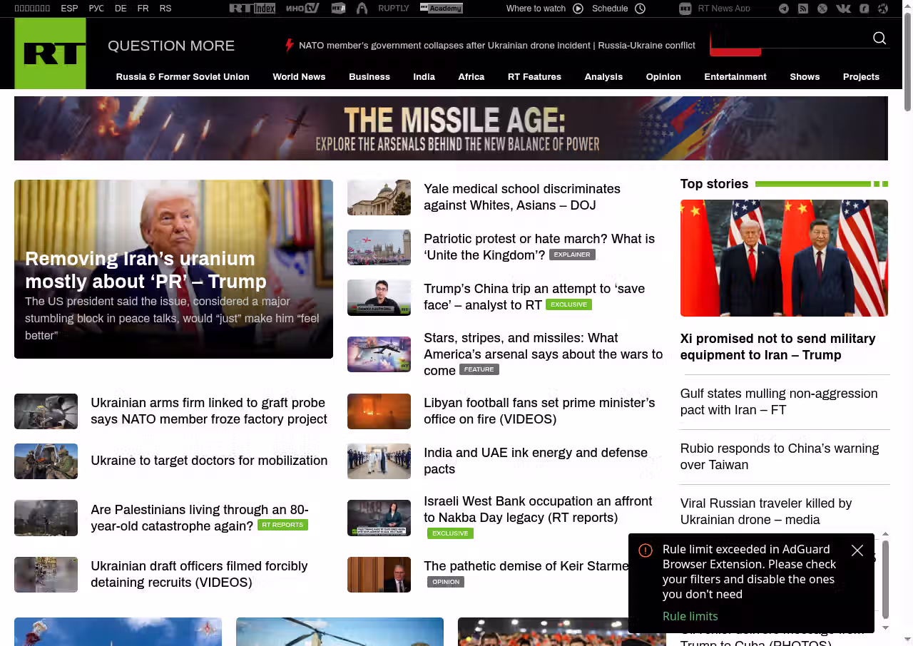Open the Rule limits link

[690, 616]
